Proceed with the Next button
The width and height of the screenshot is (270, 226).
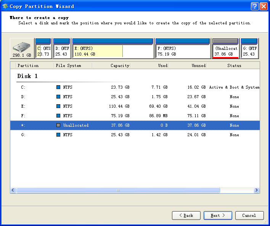218,215
